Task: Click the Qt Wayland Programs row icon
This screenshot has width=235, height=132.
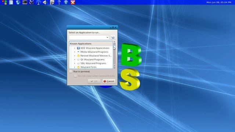Action: (x=78, y=59)
